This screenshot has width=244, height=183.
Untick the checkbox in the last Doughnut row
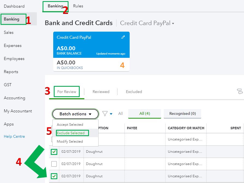pos(54,176)
